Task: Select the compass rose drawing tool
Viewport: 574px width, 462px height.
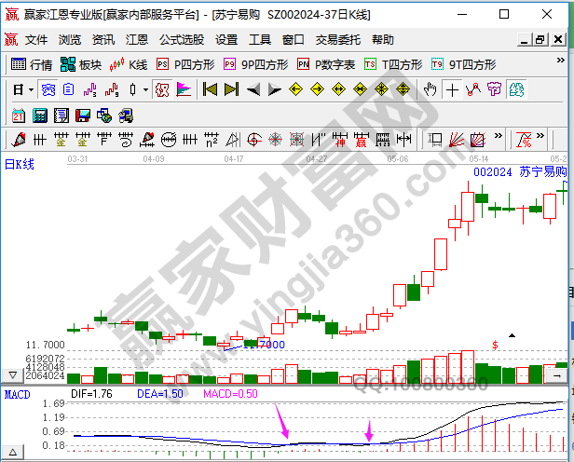Action: coord(275,140)
